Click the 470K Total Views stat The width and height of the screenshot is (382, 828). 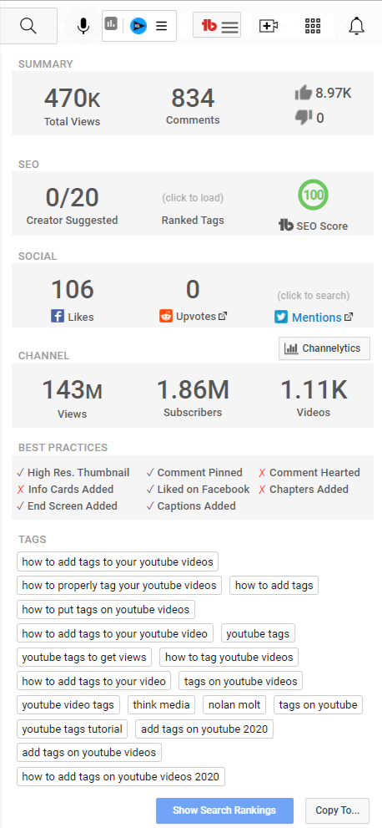[x=73, y=106]
